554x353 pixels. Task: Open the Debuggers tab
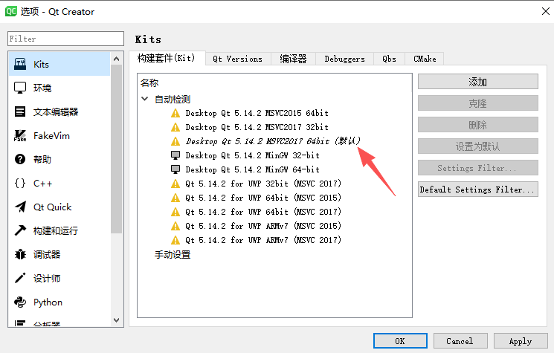[x=345, y=59]
